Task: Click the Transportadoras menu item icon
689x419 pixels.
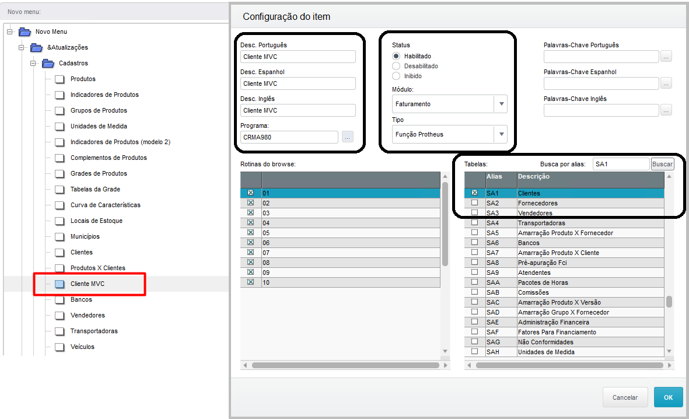Action: [60, 331]
